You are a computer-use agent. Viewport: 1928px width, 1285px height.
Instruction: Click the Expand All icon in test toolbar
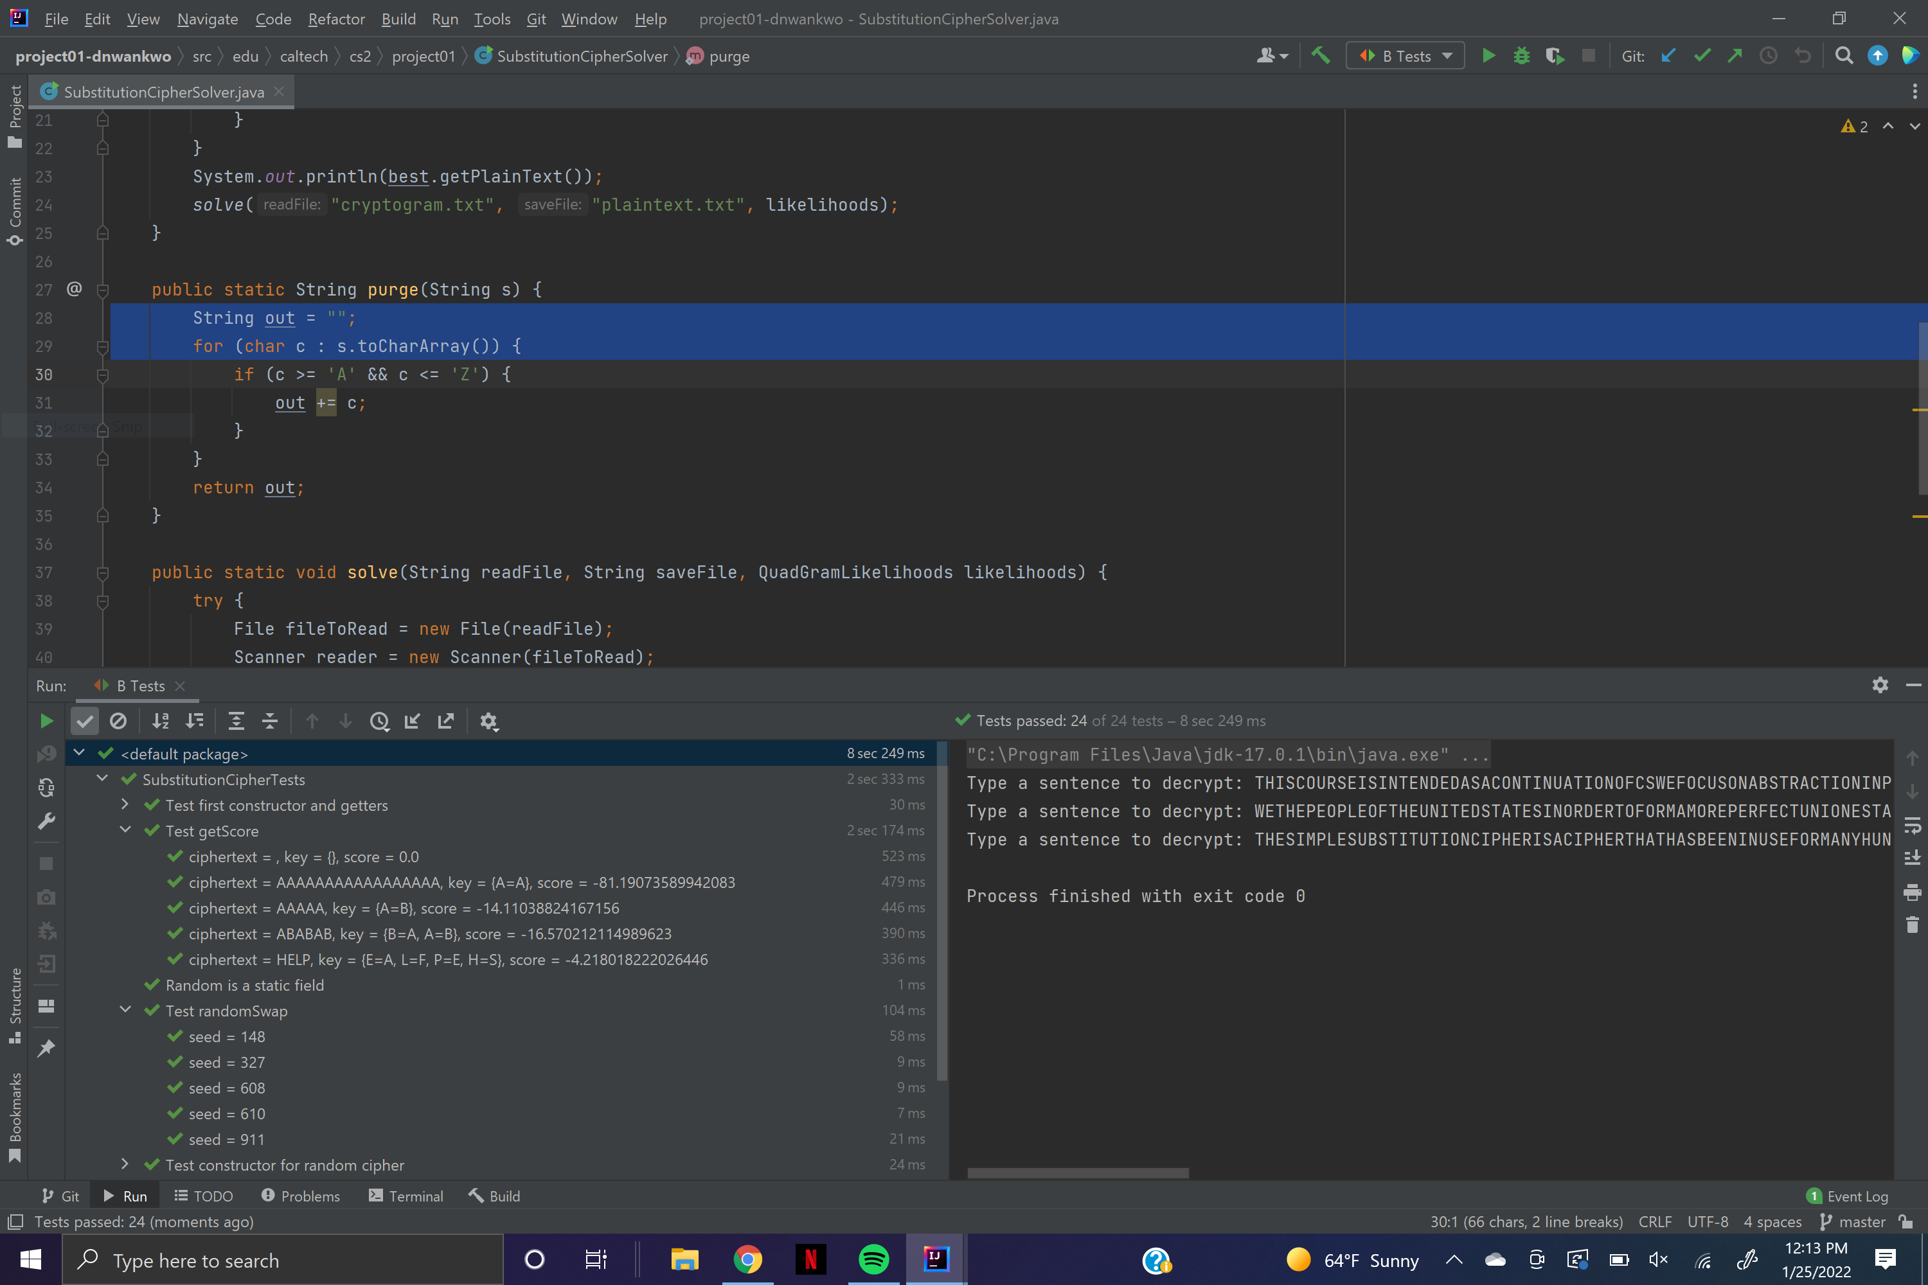(x=236, y=721)
